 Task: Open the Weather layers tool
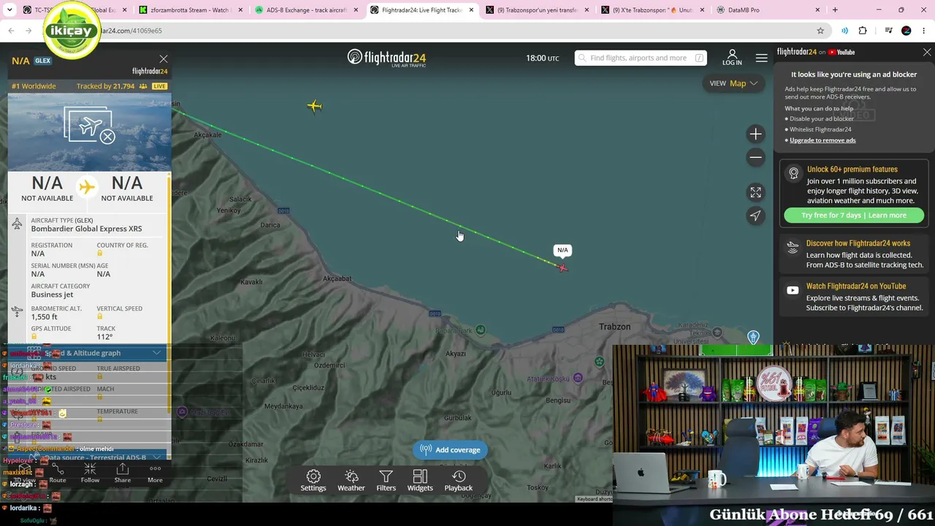(x=351, y=481)
